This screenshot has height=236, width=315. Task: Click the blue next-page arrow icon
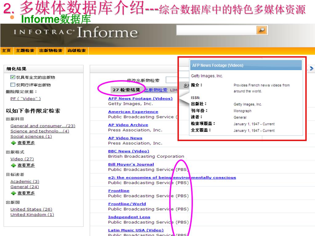pos(311,69)
